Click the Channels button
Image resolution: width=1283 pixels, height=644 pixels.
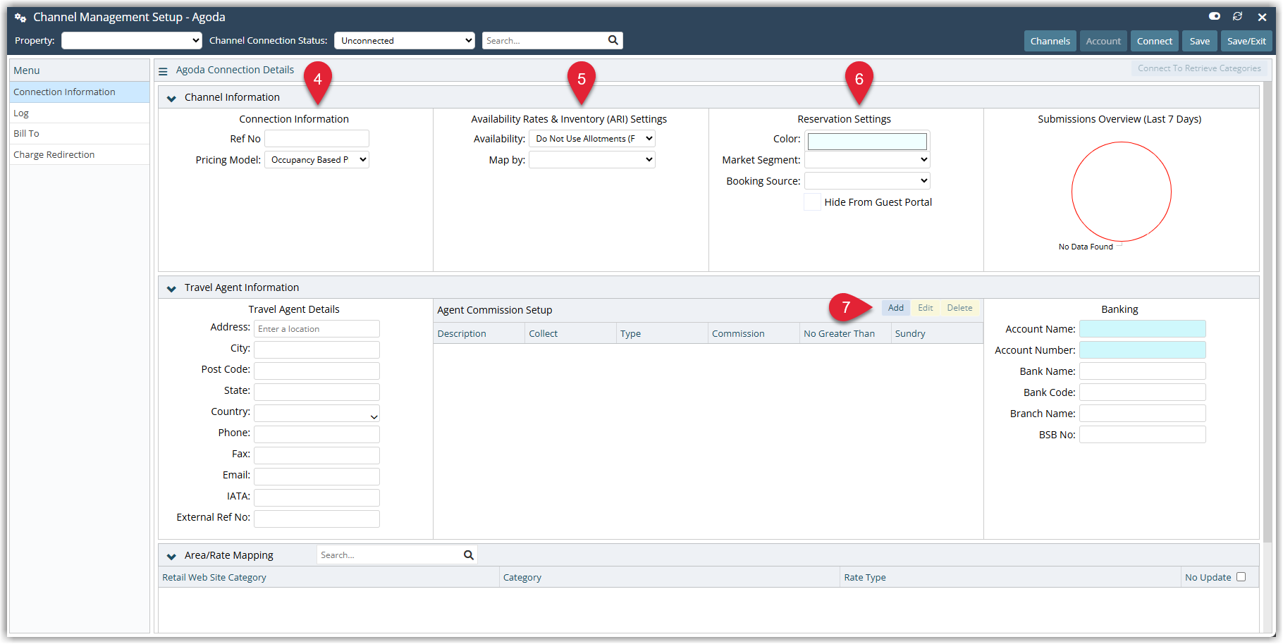[x=1050, y=41]
